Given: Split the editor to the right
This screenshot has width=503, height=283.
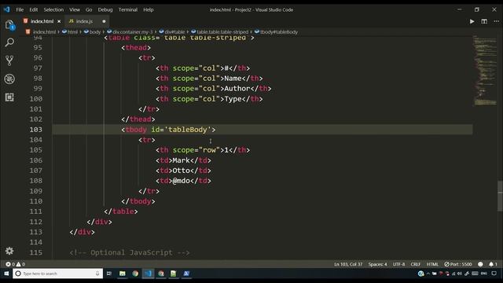Looking at the screenshot, I should 484,21.
